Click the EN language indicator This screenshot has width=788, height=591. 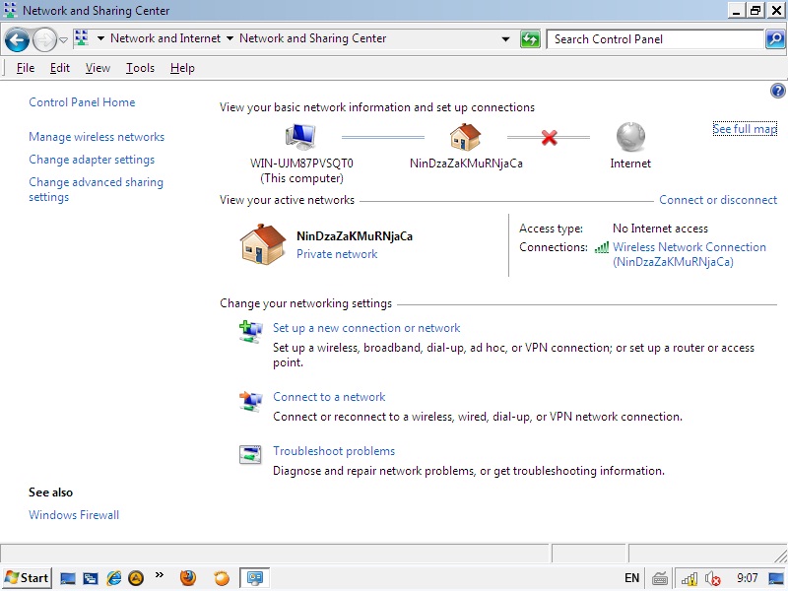[x=631, y=578]
